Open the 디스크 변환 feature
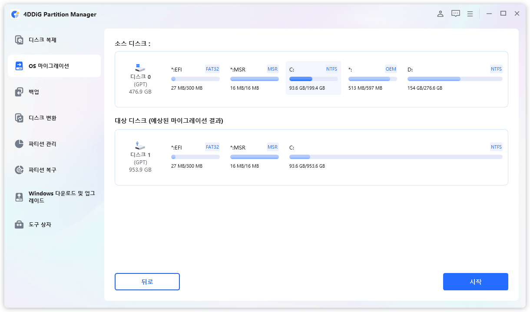530x312 pixels. 36,117
